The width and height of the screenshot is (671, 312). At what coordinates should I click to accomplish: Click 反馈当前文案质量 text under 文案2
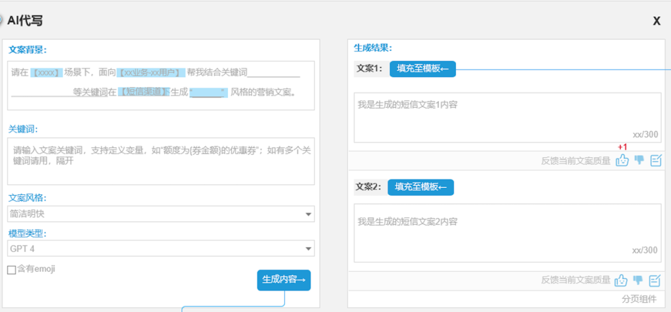tap(575, 280)
